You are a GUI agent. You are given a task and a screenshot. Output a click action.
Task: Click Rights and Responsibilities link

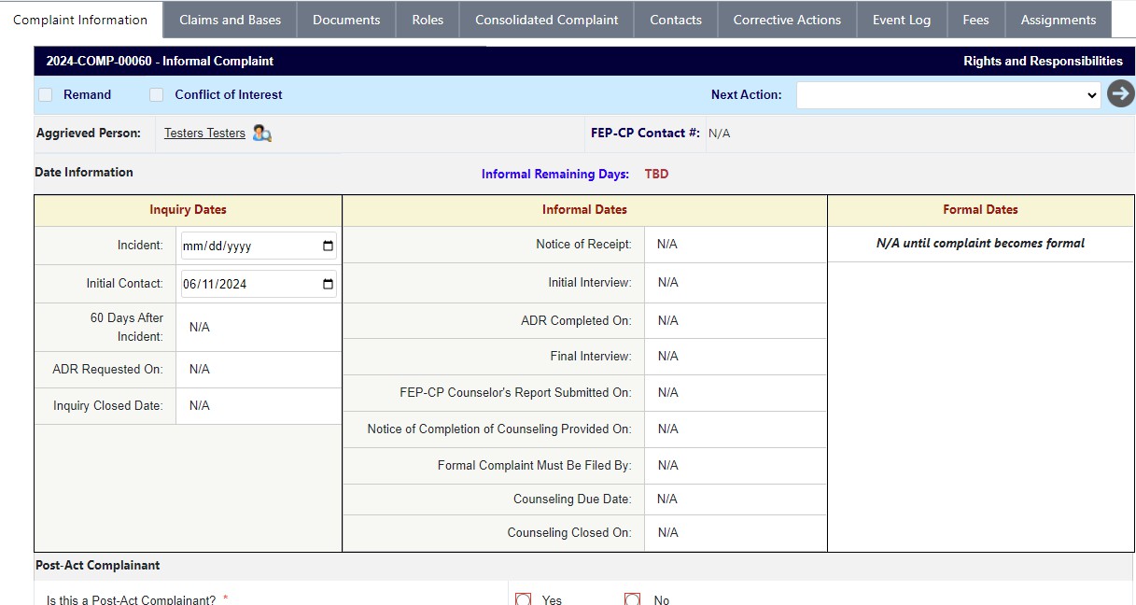[x=1043, y=61]
